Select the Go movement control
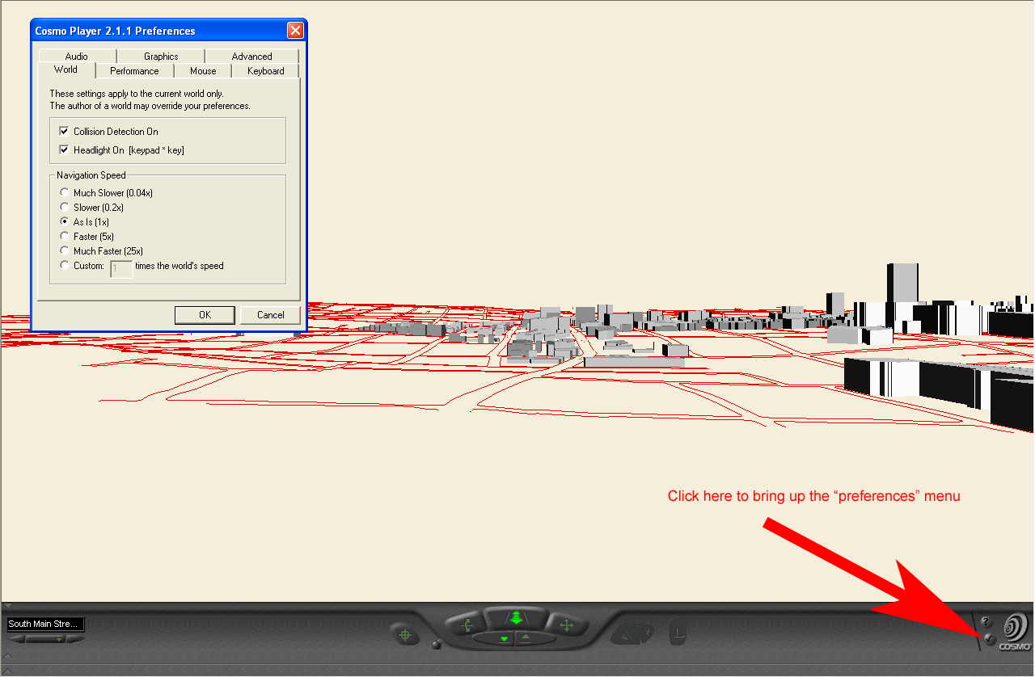Viewport: 1035px width, 677px height. click(x=515, y=618)
